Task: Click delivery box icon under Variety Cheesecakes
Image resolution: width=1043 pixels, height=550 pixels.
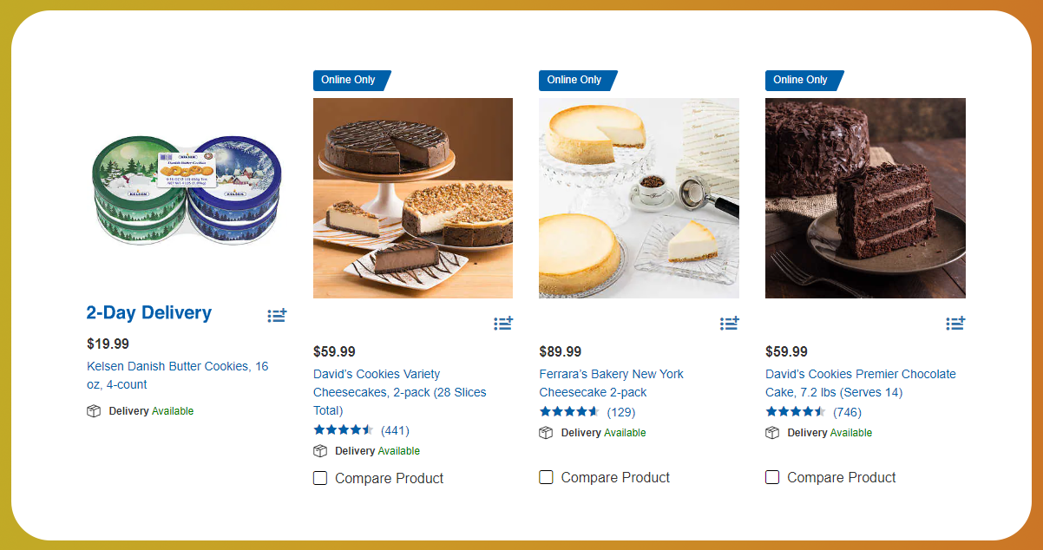Action: (x=320, y=451)
